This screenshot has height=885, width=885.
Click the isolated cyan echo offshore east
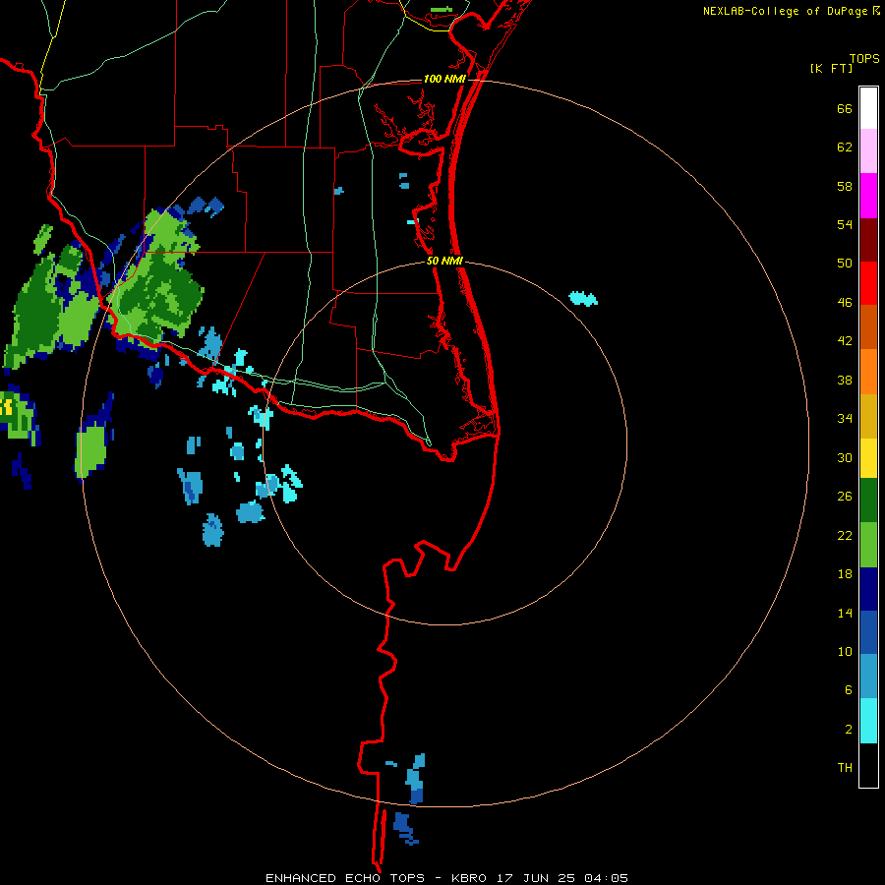point(583,298)
